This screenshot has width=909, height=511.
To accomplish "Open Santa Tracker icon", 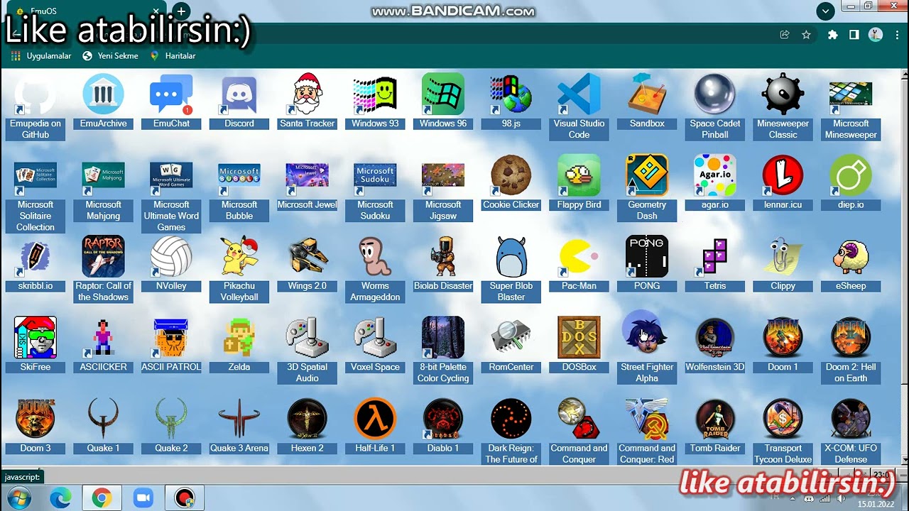I will coord(307,94).
